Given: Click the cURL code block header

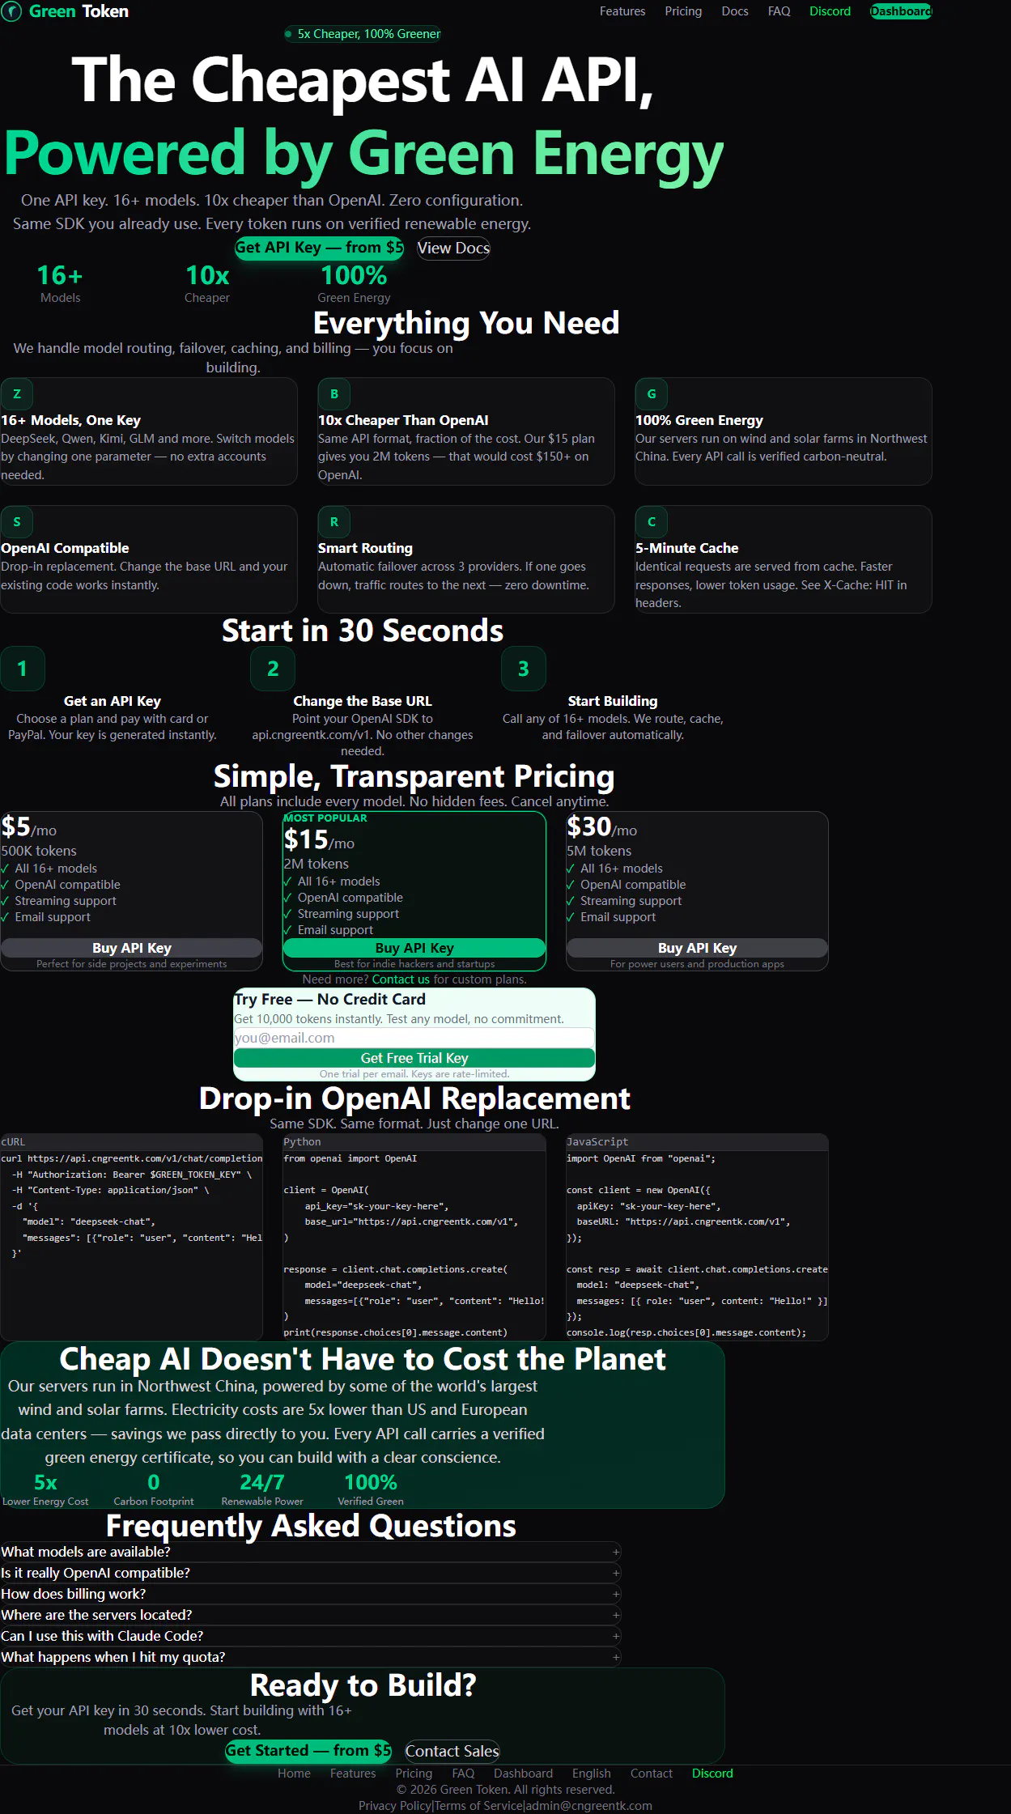Looking at the screenshot, I should point(132,1142).
